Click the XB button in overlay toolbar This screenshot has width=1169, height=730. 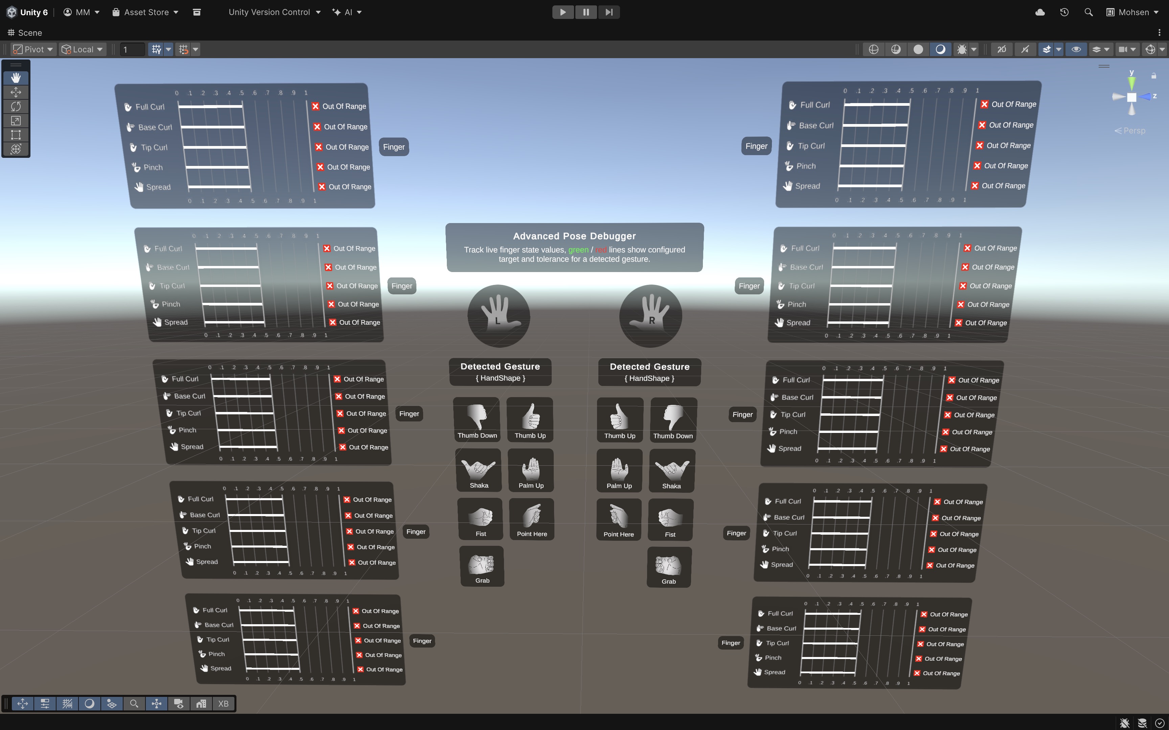(223, 703)
